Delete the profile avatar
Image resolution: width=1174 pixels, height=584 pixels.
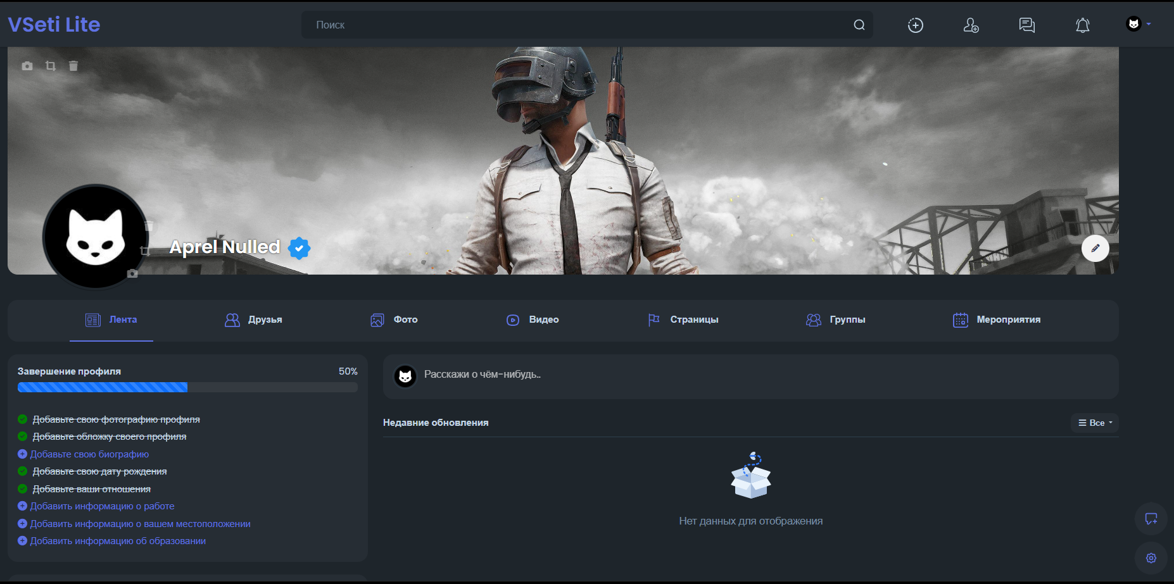tap(149, 226)
